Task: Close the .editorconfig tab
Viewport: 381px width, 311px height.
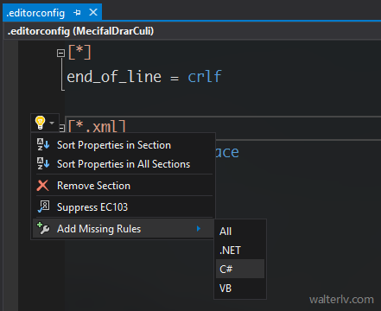Action: pyautogui.click(x=93, y=12)
